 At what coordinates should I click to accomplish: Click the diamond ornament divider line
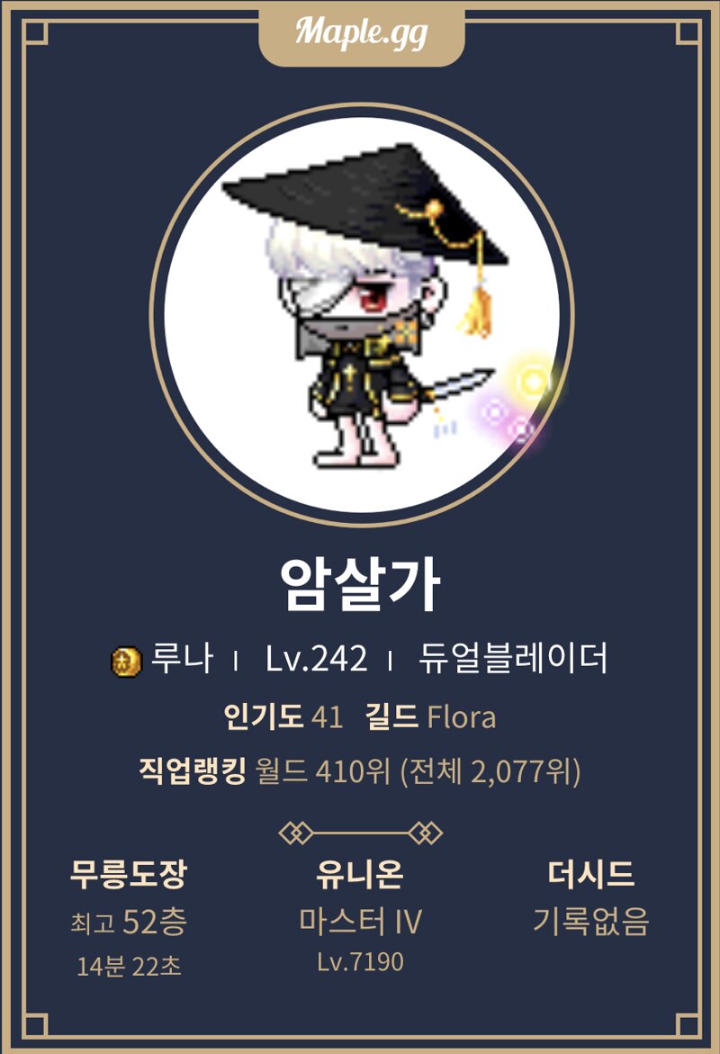[x=361, y=833]
